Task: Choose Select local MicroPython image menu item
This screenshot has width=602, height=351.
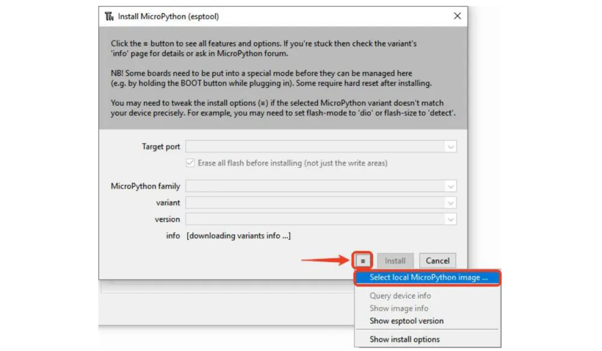Action: coord(427,278)
